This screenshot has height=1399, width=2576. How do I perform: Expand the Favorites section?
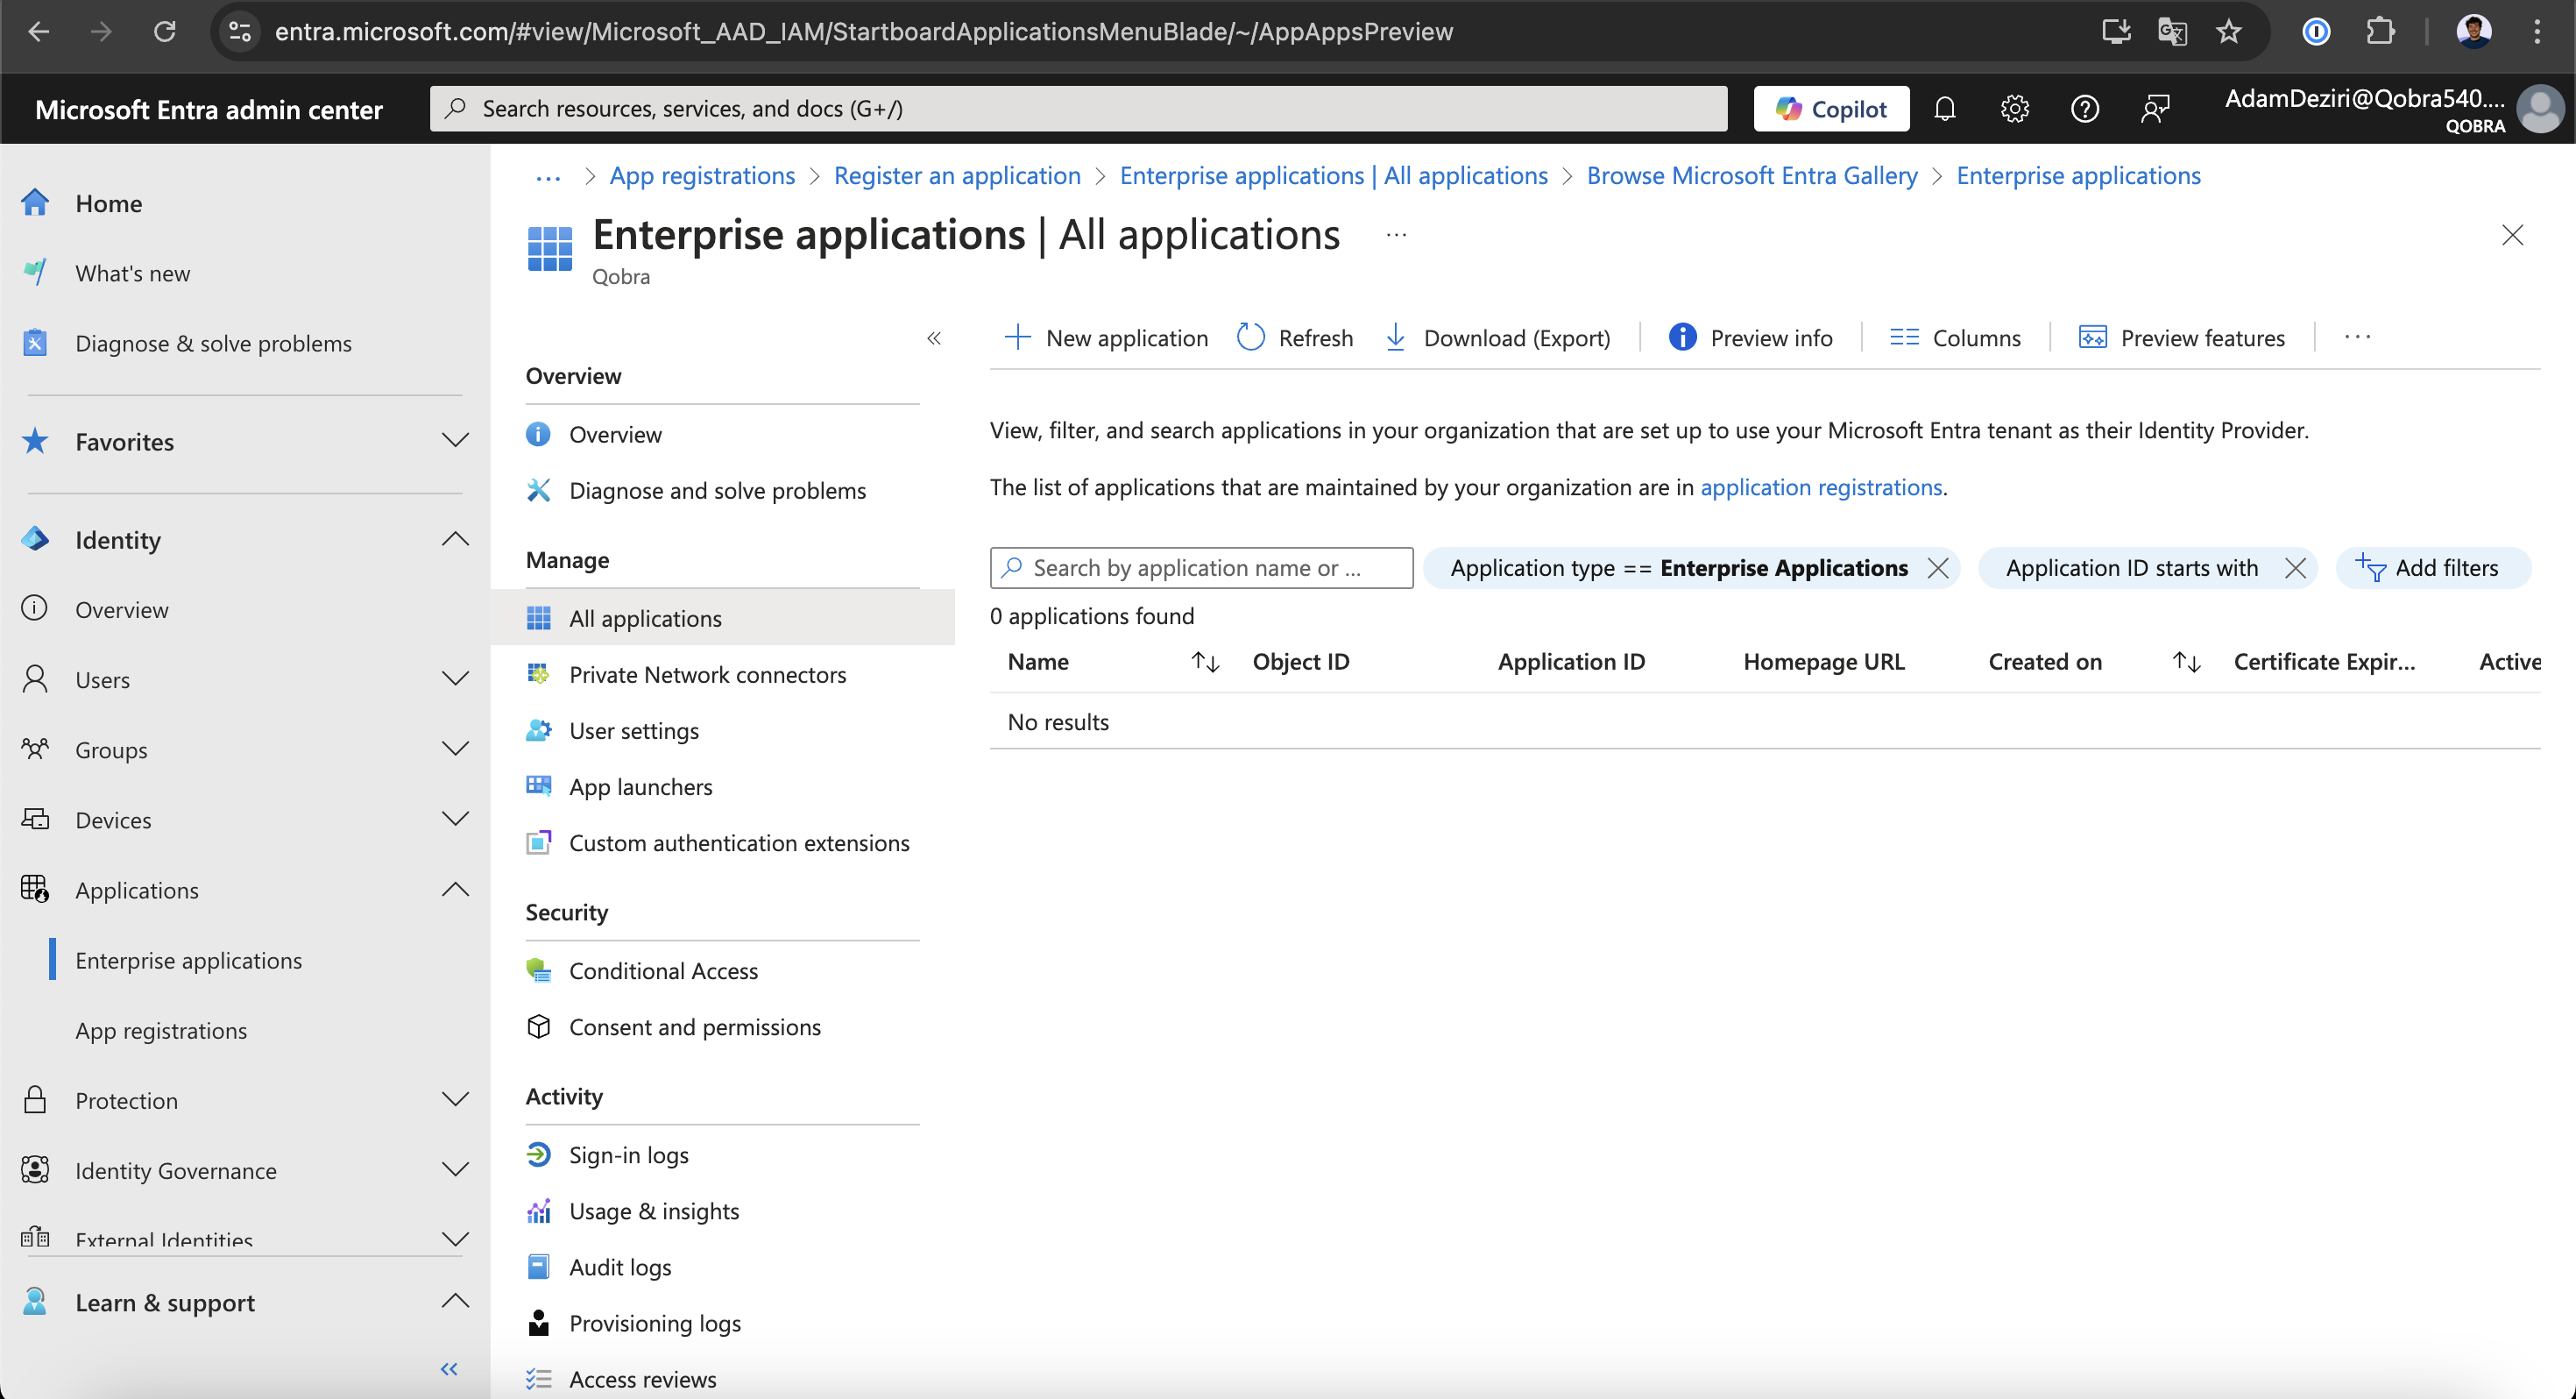[455, 441]
